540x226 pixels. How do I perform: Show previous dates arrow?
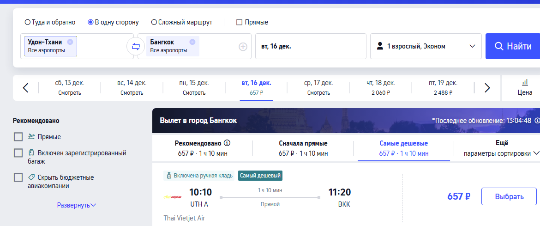[25, 88]
